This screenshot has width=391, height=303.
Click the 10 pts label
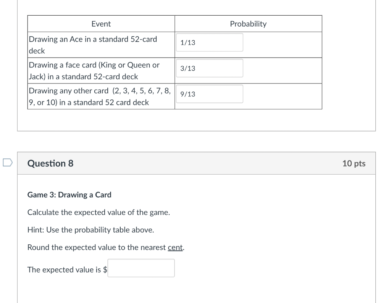click(x=354, y=163)
